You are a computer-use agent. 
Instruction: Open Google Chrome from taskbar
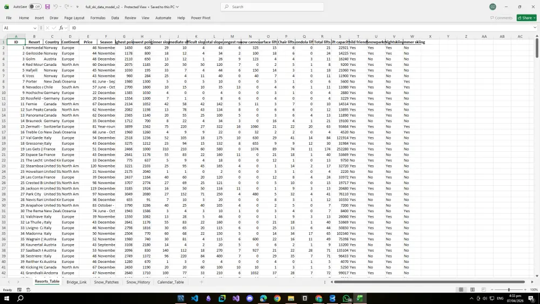pos(277,298)
